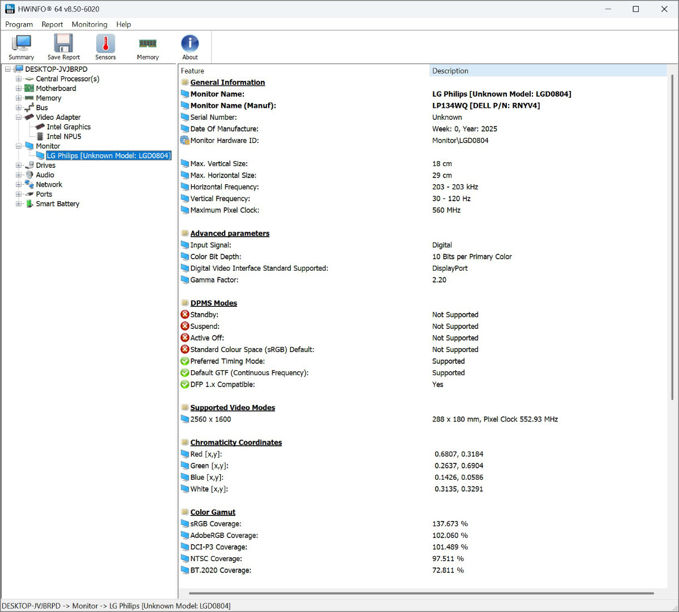
Task: Click the red X icon beside Standby
Action: coord(184,315)
